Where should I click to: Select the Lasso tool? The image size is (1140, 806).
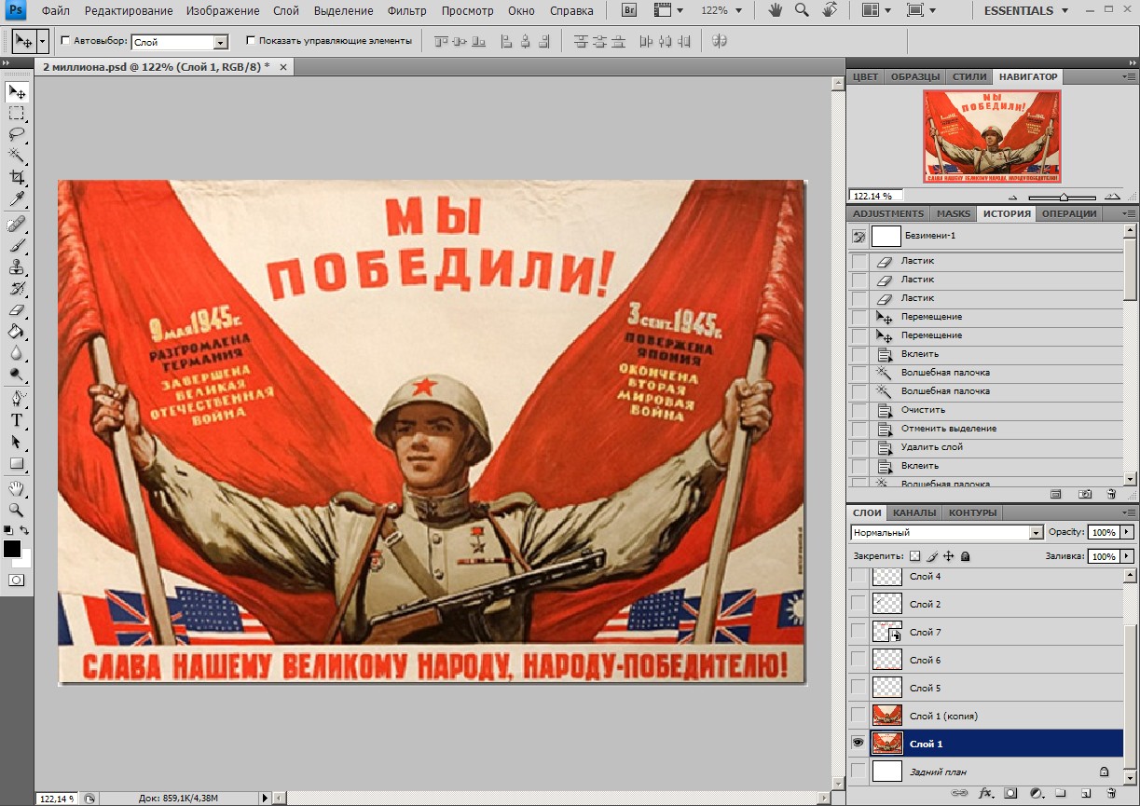pyautogui.click(x=17, y=133)
